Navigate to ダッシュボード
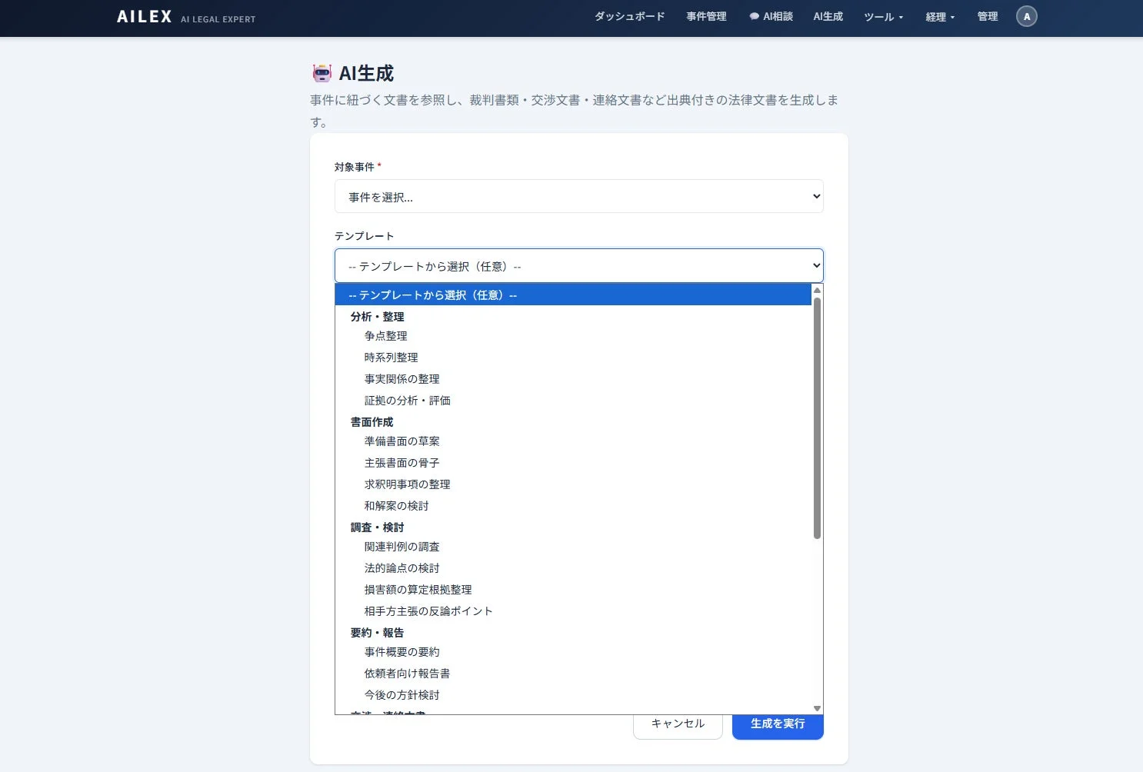 click(x=629, y=15)
